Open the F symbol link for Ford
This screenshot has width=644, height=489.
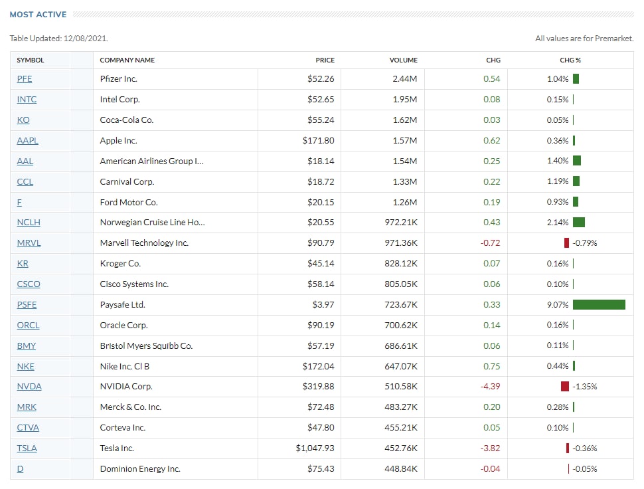pos(19,202)
